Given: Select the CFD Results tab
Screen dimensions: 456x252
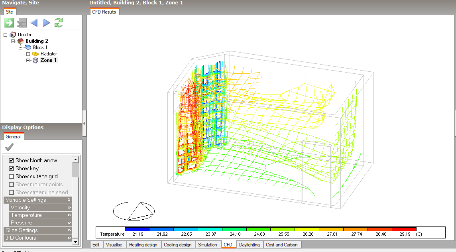Looking at the screenshot, I should (x=104, y=12).
